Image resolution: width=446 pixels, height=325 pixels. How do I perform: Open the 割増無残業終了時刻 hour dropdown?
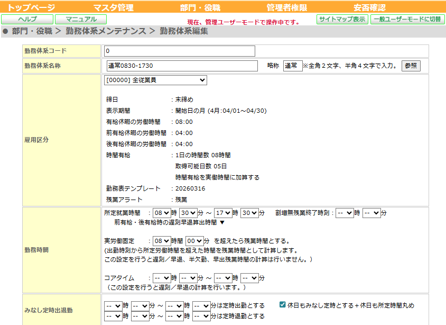(345, 213)
